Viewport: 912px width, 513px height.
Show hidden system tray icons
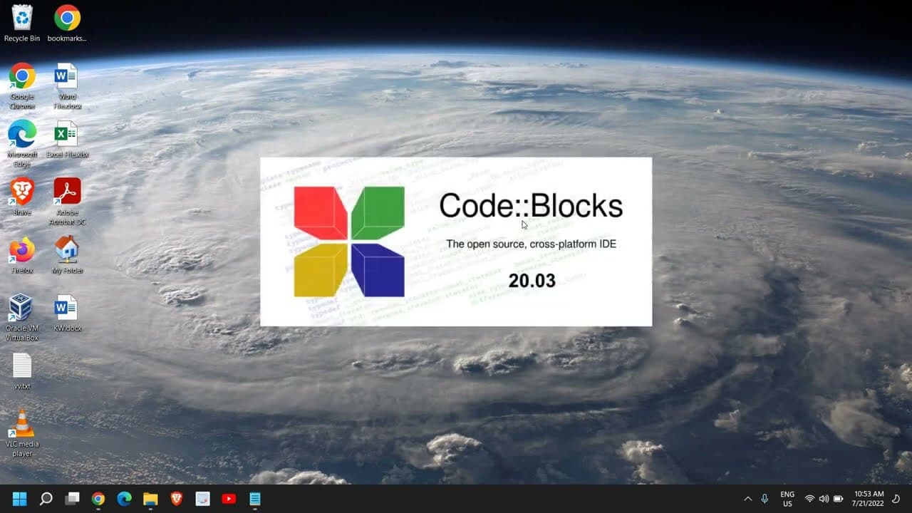point(747,499)
